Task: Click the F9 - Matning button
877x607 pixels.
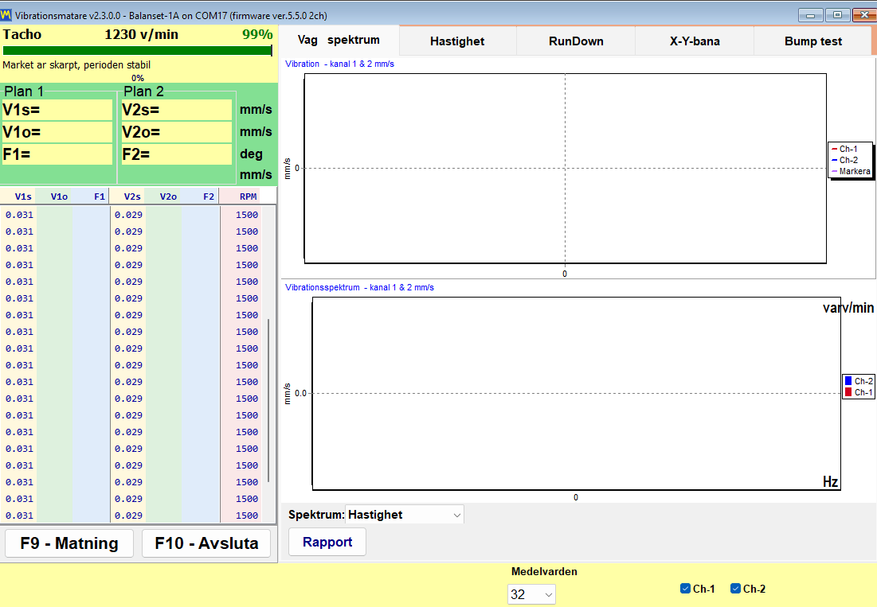Action: pos(69,543)
